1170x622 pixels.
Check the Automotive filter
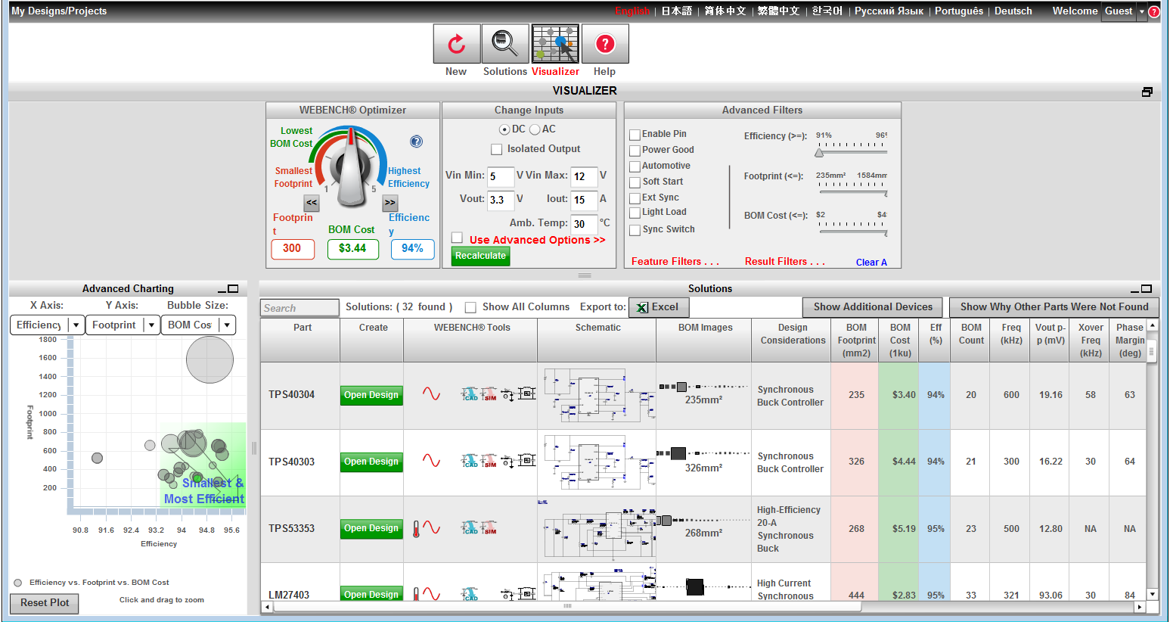click(635, 166)
